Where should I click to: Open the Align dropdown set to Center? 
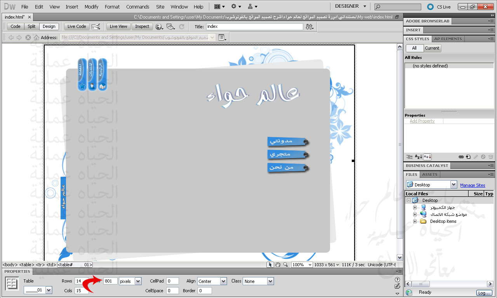pos(223,281)
